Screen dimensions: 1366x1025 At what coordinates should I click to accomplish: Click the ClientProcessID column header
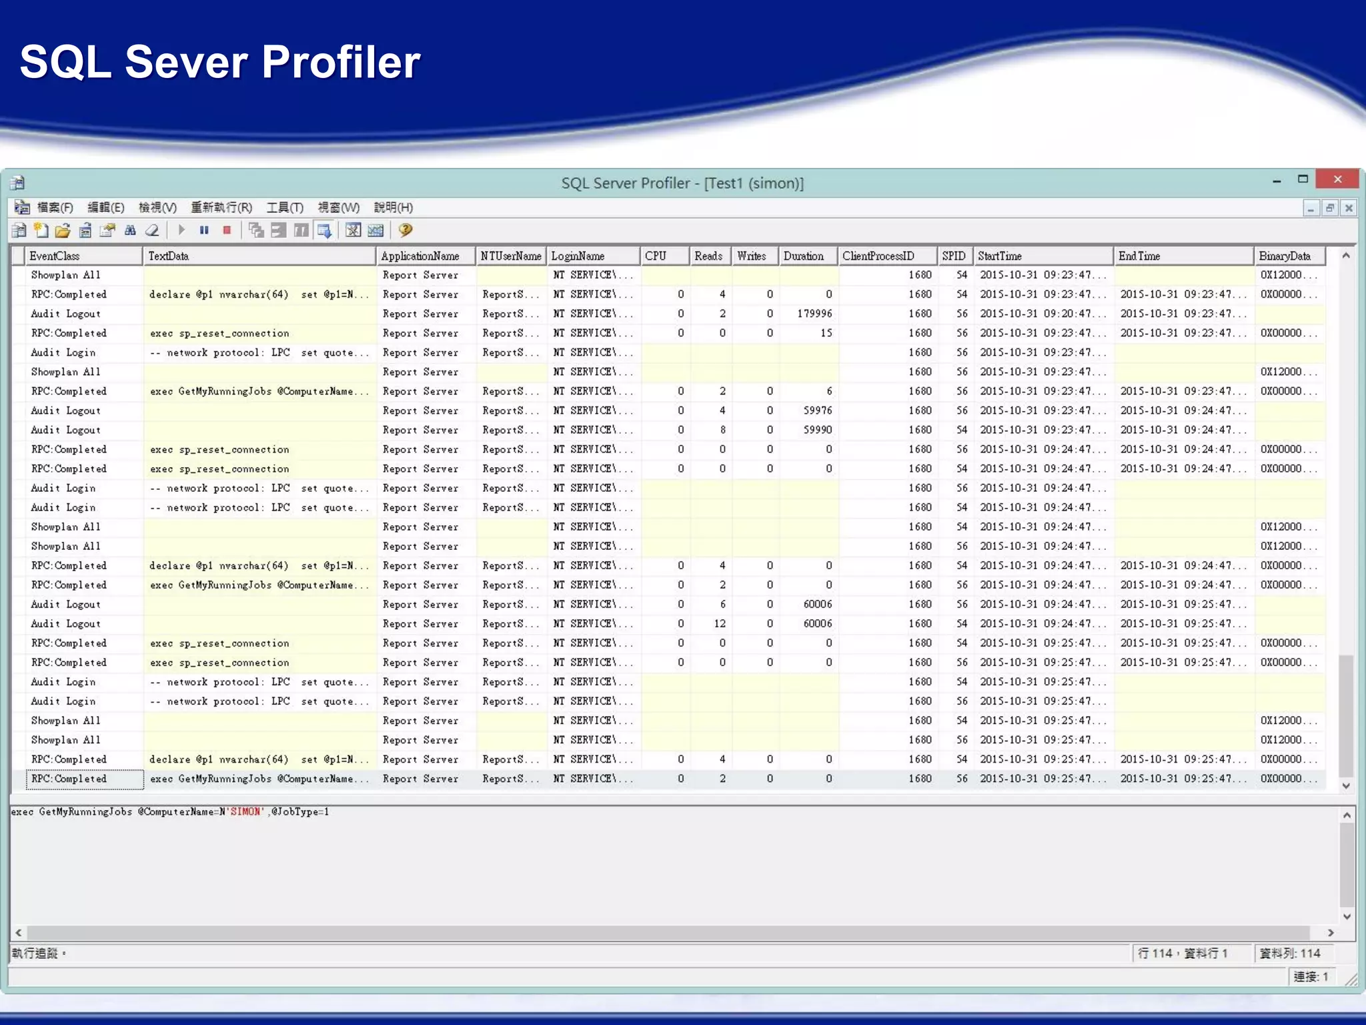[887, 256]
